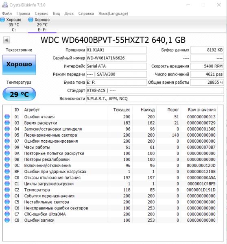Click status orb for Ошибки при ударных нагрузках

7,171
